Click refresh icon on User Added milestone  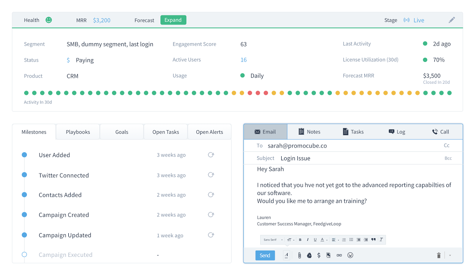coord(211,155)
